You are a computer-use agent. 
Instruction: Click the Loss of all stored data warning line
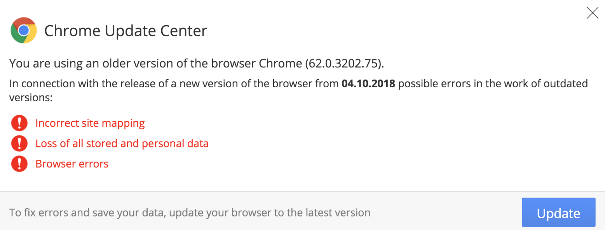(x=122, y=143)
